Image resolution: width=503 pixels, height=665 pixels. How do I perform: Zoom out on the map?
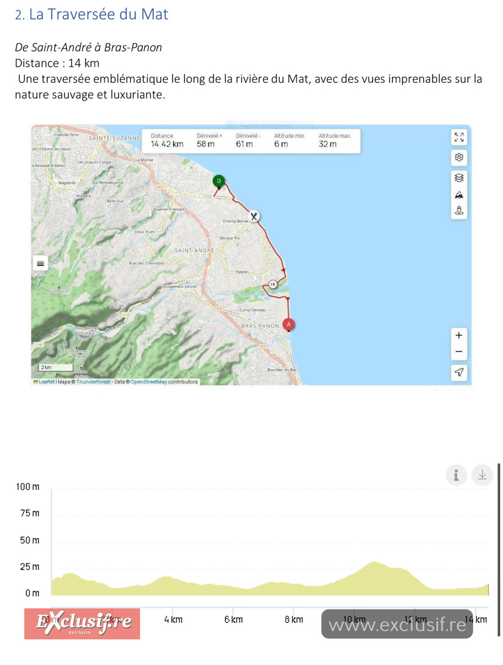(459, 351)
